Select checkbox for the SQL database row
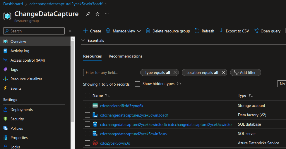This screenshot has width=286, height=149. [x=88, y=124]
